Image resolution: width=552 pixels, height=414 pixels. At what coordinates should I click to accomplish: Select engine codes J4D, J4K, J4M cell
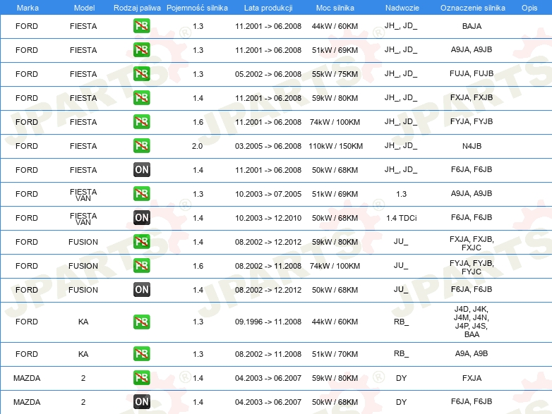click(472, 322)
